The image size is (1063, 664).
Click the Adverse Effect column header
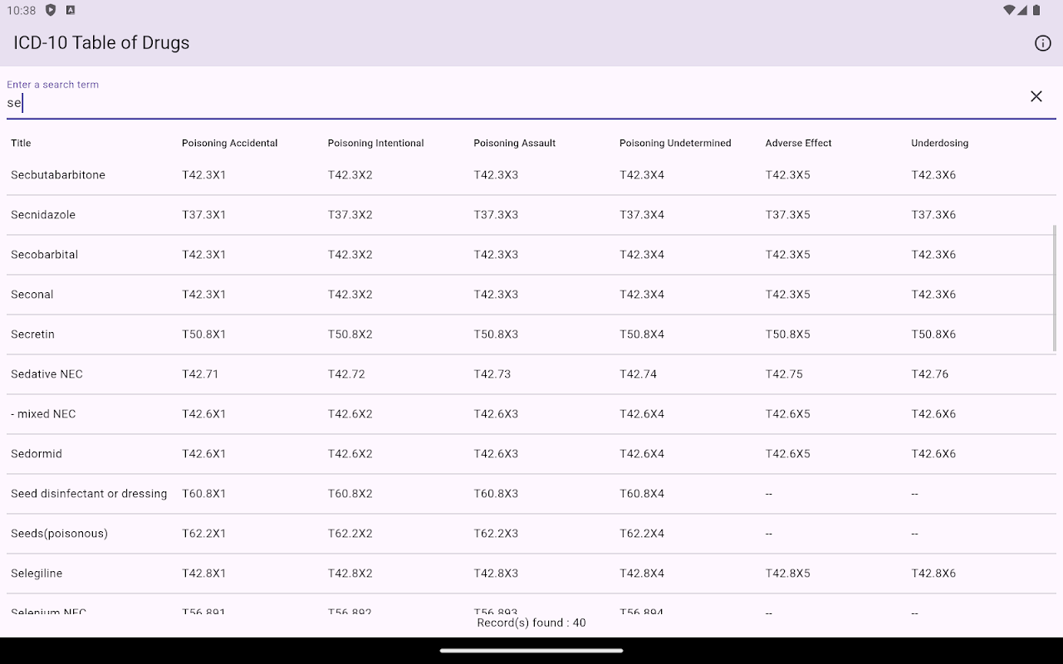point(798,143)
